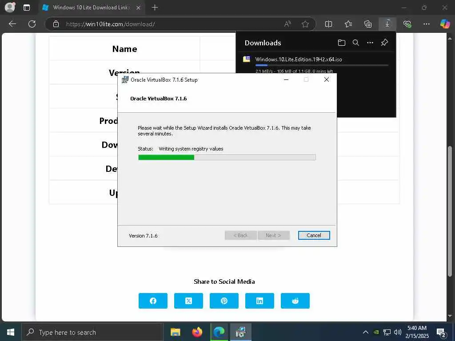Open the Collections panel
The image size is (455, 341).
[367, 24]
